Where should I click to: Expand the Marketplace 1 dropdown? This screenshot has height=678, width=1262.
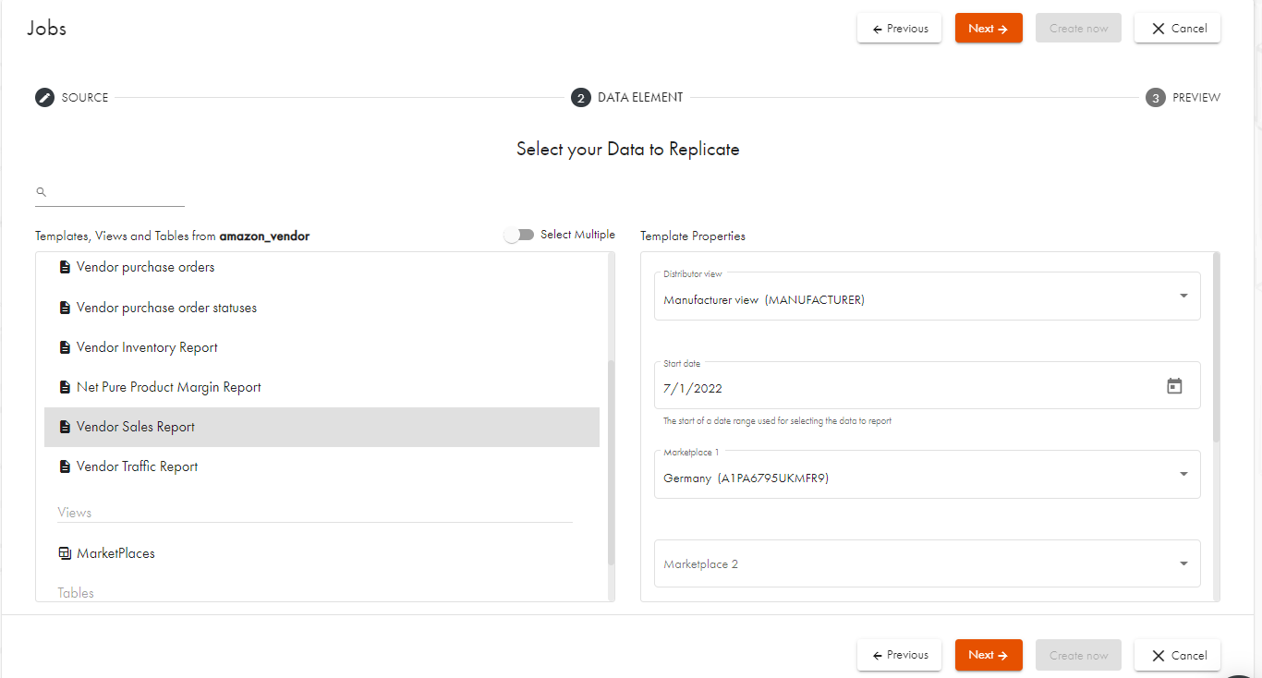tap(927, 475)
